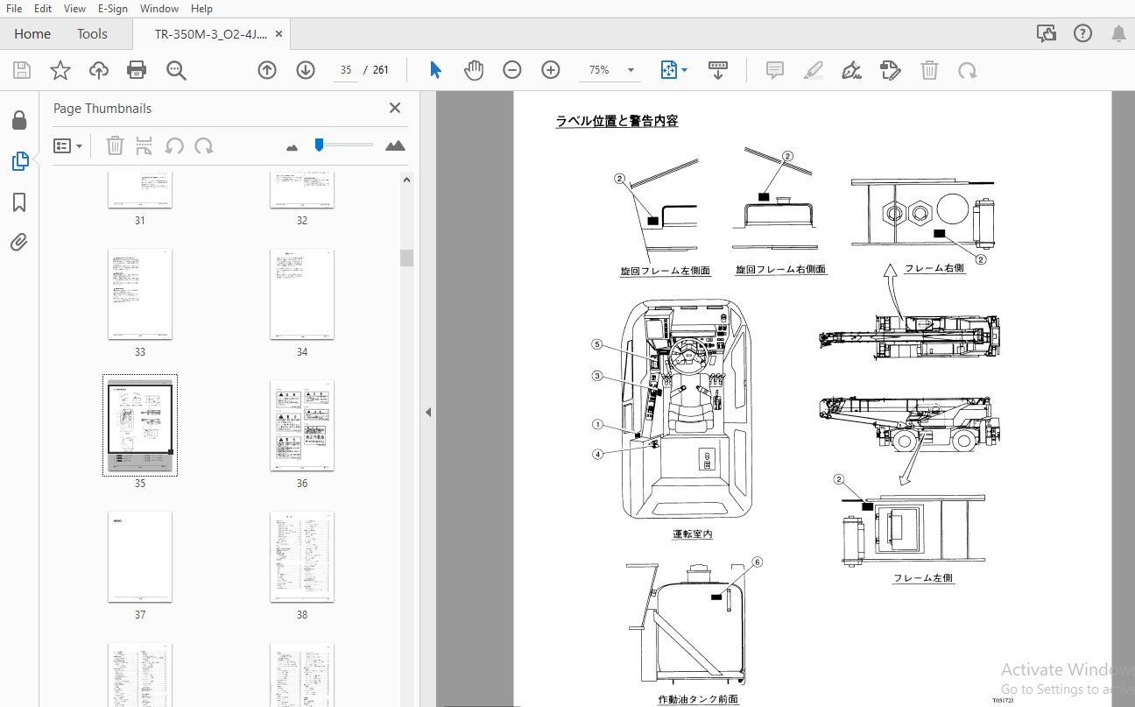The height and width of the screenshot is (707, 1135).
Task: Go to next page arrow
Action: point(306,70)
